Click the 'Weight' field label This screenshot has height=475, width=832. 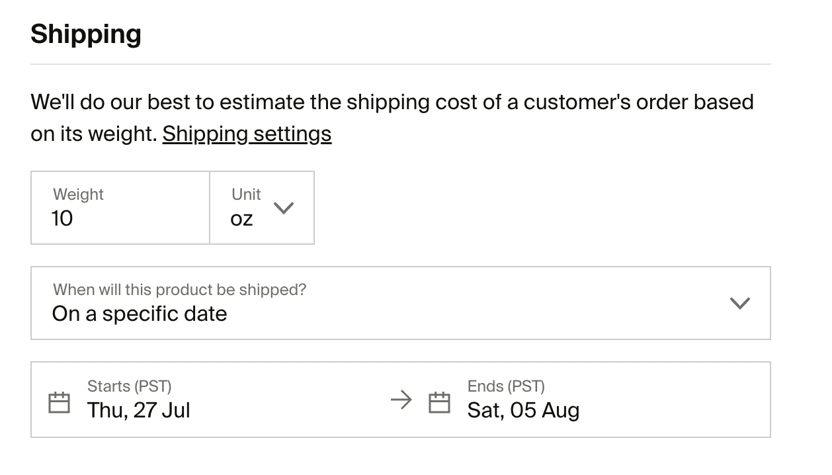(x=78, y=194)
